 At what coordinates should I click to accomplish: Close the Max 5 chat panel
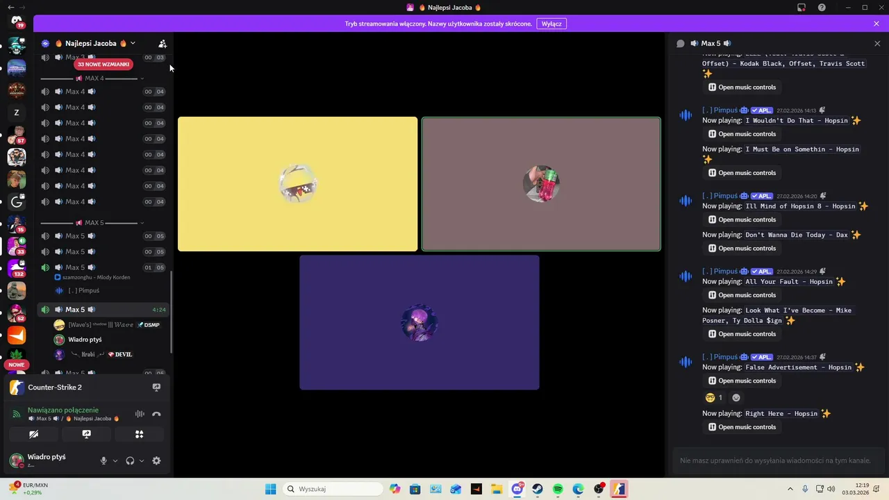[x=877, y=43]
